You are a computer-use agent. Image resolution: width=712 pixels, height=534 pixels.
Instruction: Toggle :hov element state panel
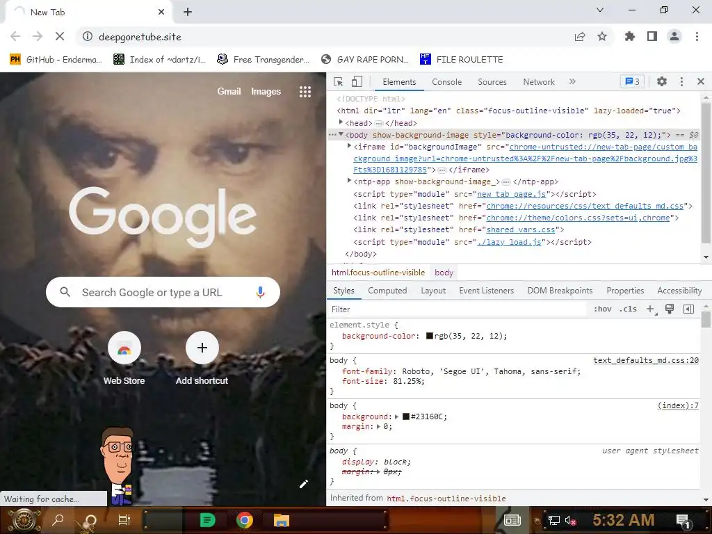tap(603, 309)
